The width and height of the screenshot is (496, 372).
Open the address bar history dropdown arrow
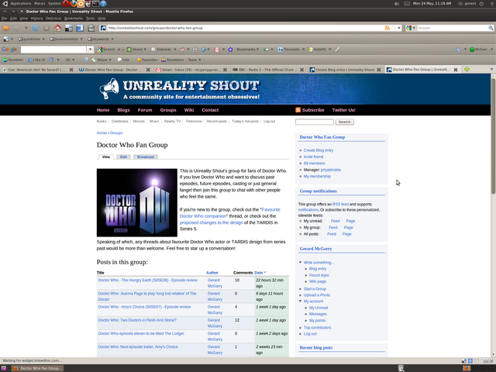pyautogui.click(x=399, y=28)
